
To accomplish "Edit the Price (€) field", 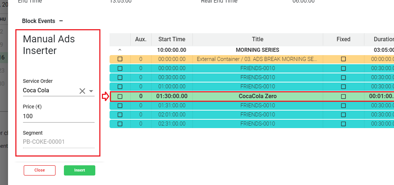I will click(x=58, y=116).
